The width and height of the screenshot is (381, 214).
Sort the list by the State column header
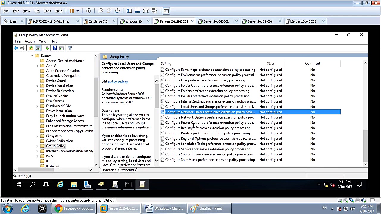271,64
